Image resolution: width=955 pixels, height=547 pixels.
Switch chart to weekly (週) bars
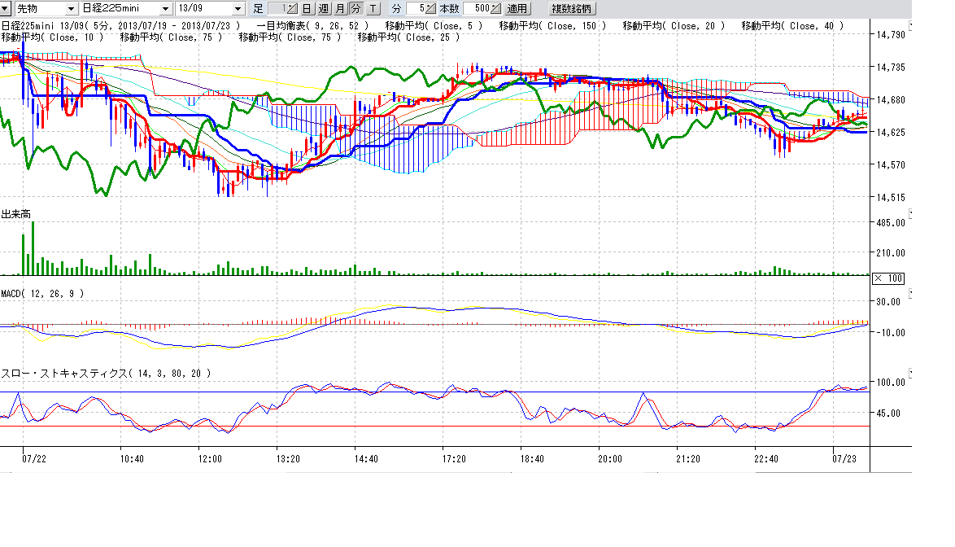coord(323,9)
